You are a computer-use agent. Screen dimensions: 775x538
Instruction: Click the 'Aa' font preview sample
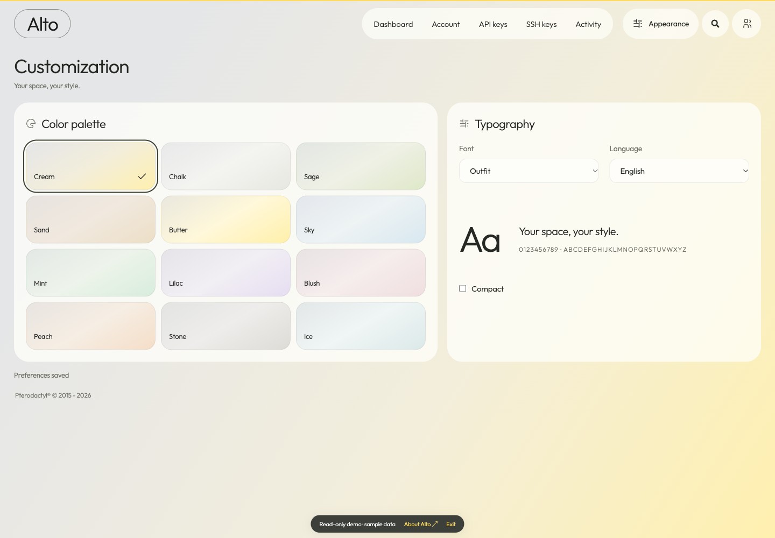pos(481,240)
